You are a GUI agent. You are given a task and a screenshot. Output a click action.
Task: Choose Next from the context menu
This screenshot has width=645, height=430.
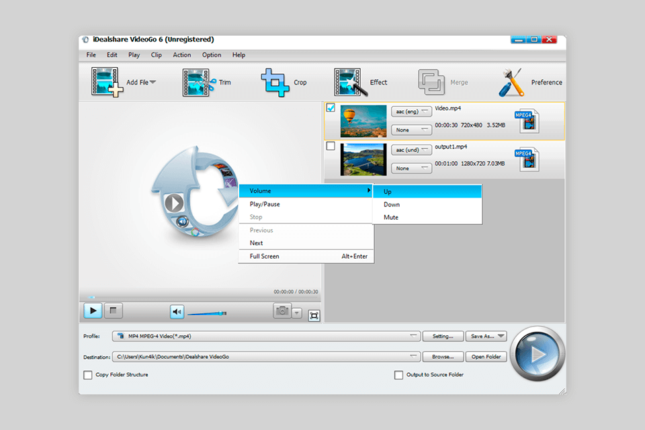[x=306, y=243]
